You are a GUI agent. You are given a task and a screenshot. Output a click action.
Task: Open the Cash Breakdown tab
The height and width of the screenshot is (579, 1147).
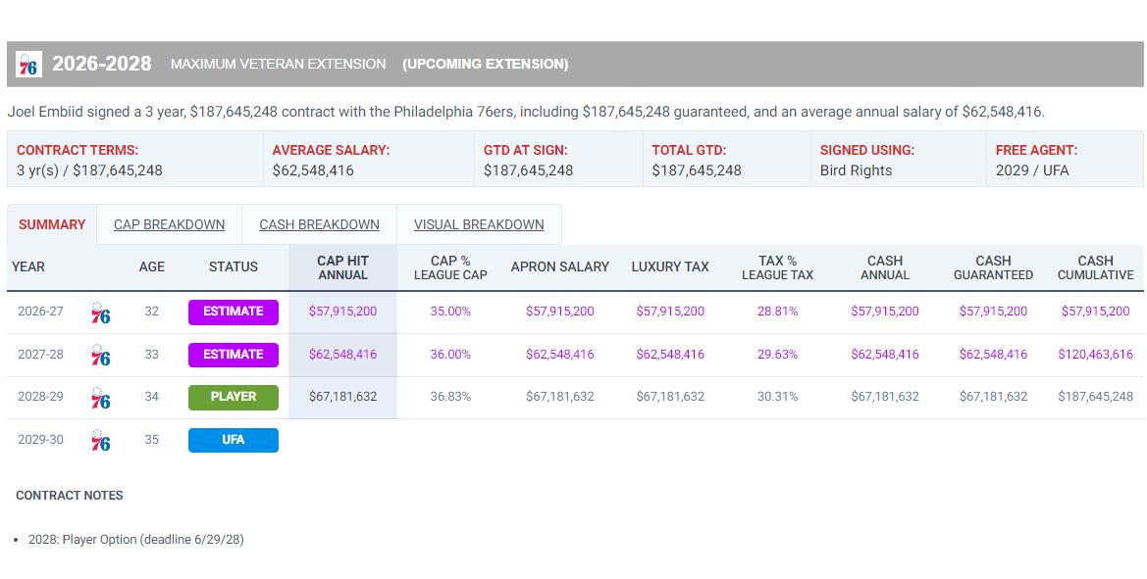pyautogui.click(x=319, y=224)
